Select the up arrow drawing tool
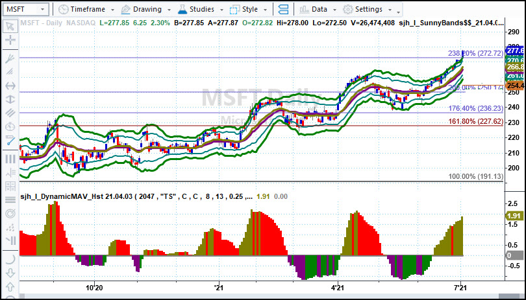Screen dimensions: 526x300 [10, 286]
